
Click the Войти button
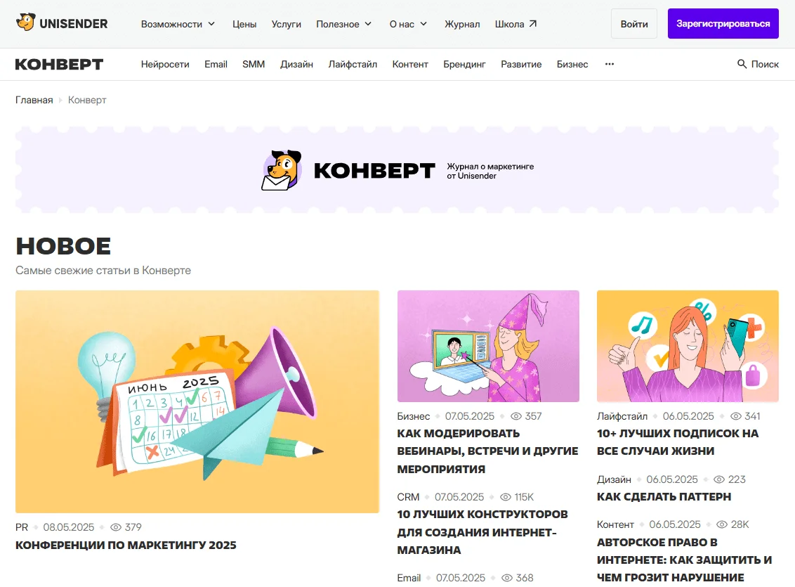[633, 23]
